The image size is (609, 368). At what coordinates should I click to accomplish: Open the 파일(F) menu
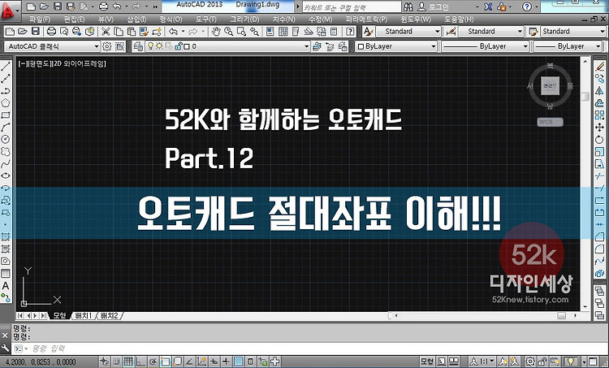[40, 19]
